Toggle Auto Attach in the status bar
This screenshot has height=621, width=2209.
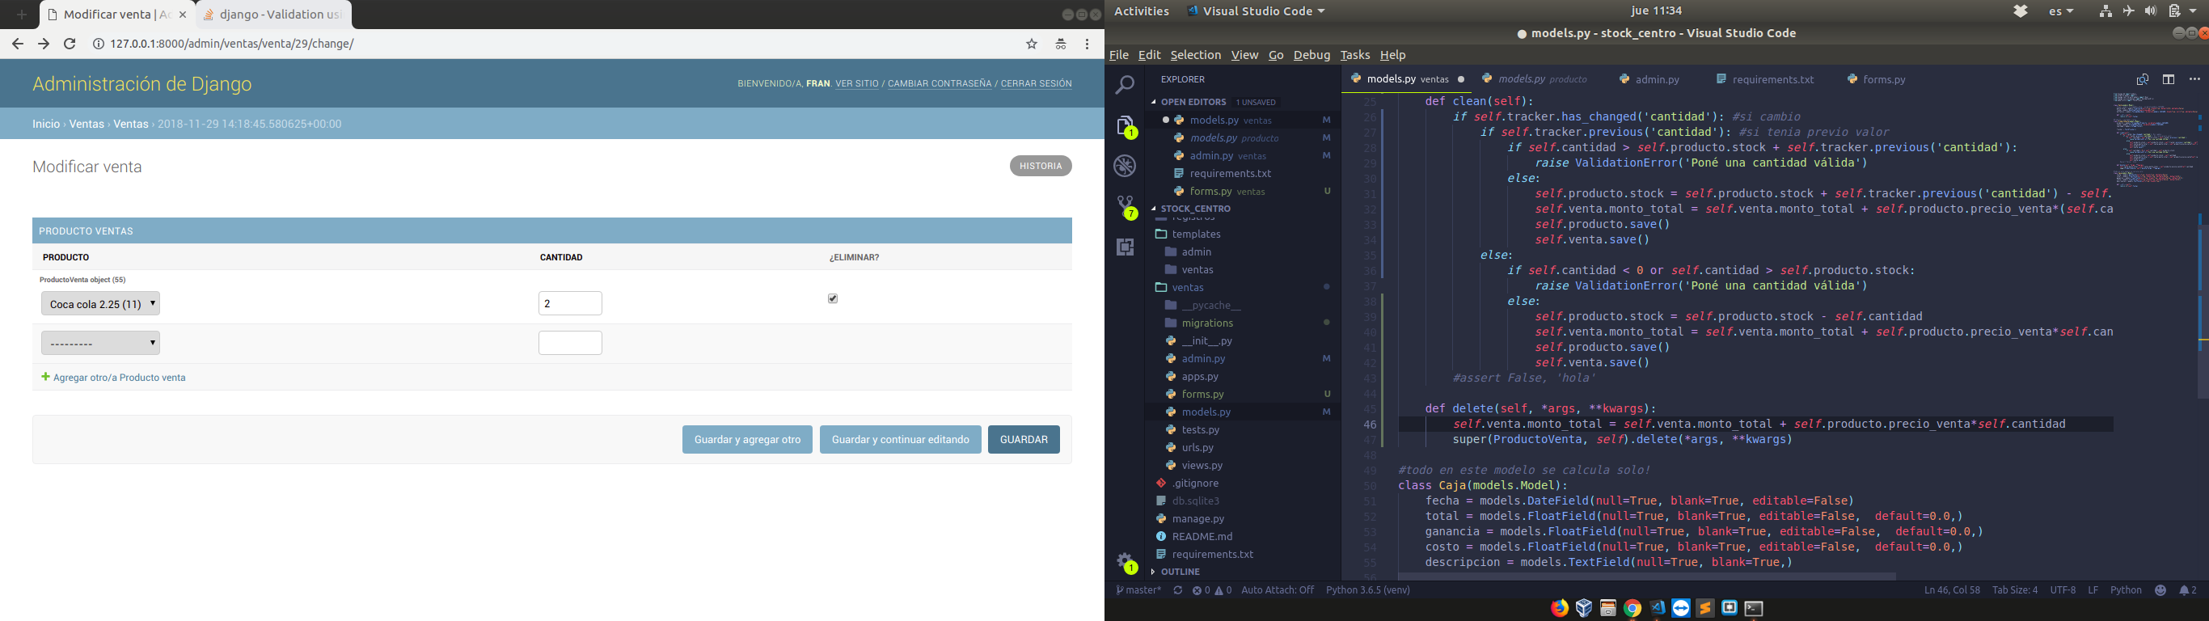point(1277,590)
